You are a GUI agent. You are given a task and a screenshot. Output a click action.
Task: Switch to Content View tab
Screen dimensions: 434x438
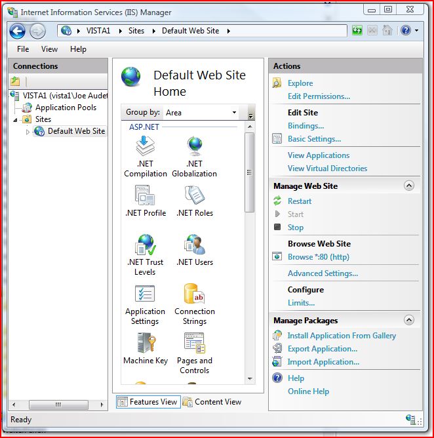[x=212, y=402]
